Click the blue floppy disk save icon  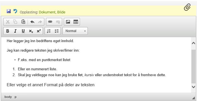click(9, 11)
